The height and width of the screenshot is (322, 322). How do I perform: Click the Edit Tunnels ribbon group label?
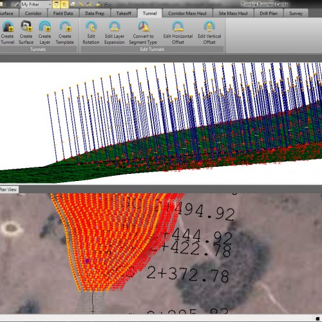click(152, 49)
